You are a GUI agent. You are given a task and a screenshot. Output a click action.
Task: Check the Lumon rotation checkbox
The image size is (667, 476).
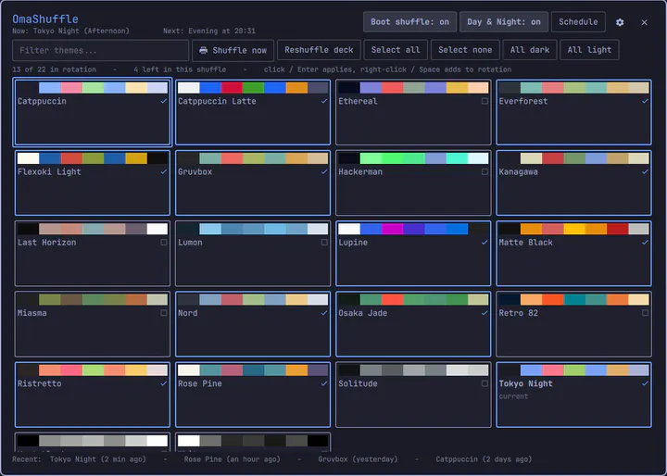click(x=324, y=243)
